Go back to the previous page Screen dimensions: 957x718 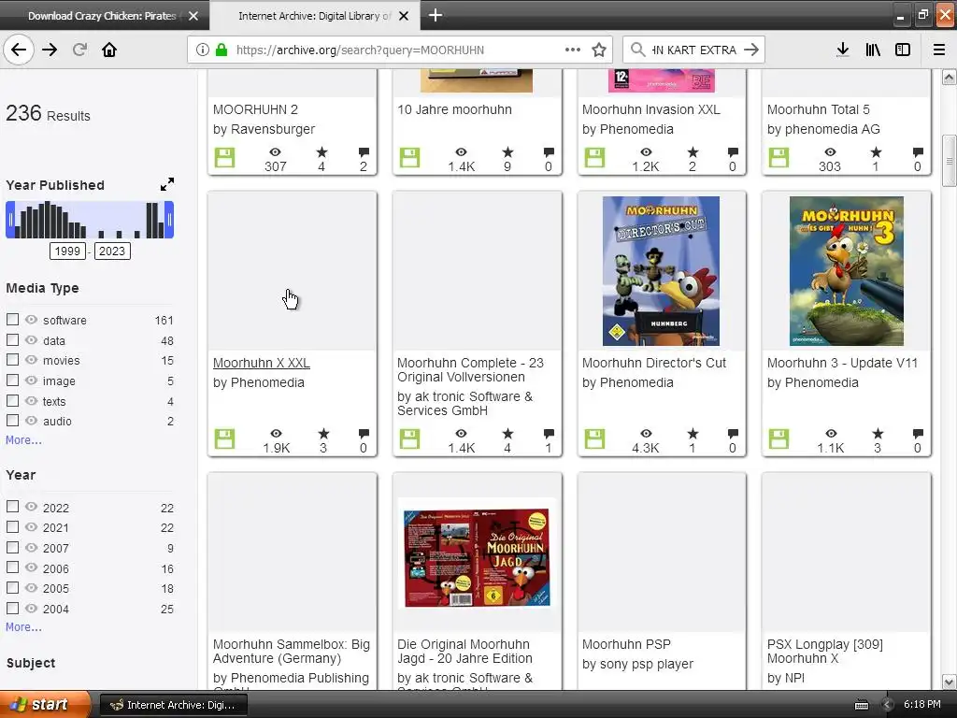[19, 50]
